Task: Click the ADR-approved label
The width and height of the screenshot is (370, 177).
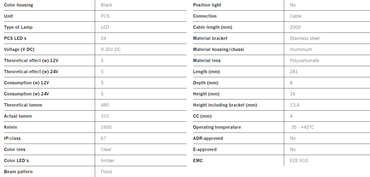Action: point(208,138)
